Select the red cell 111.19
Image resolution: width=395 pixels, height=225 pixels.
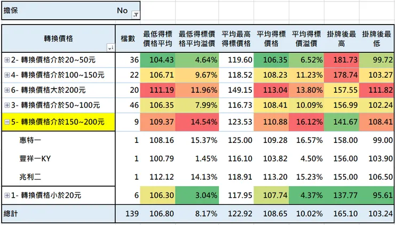(157, 90)
